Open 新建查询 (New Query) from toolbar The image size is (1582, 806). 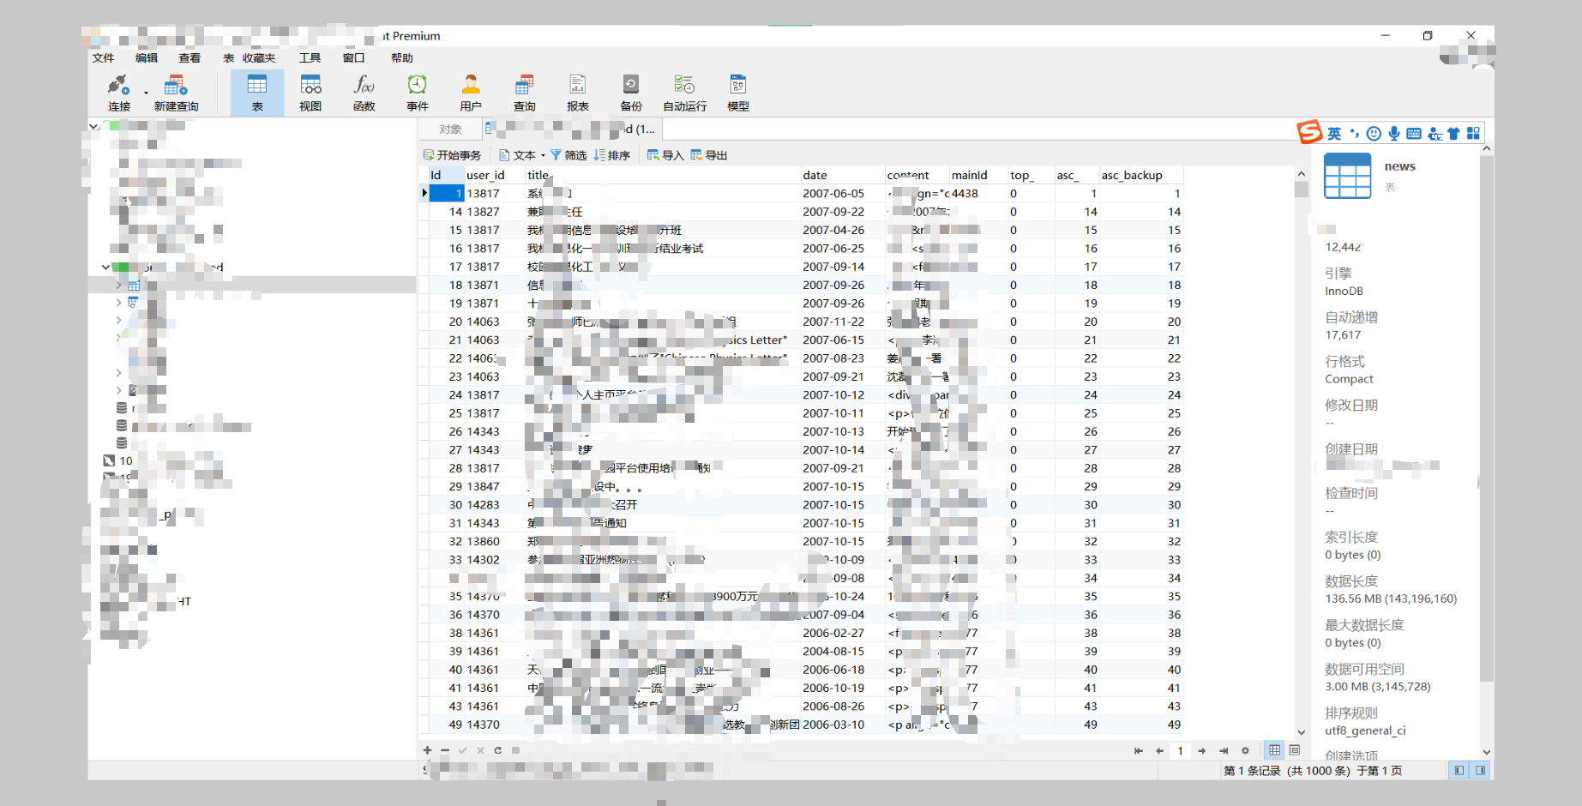[x=176, y=93]
